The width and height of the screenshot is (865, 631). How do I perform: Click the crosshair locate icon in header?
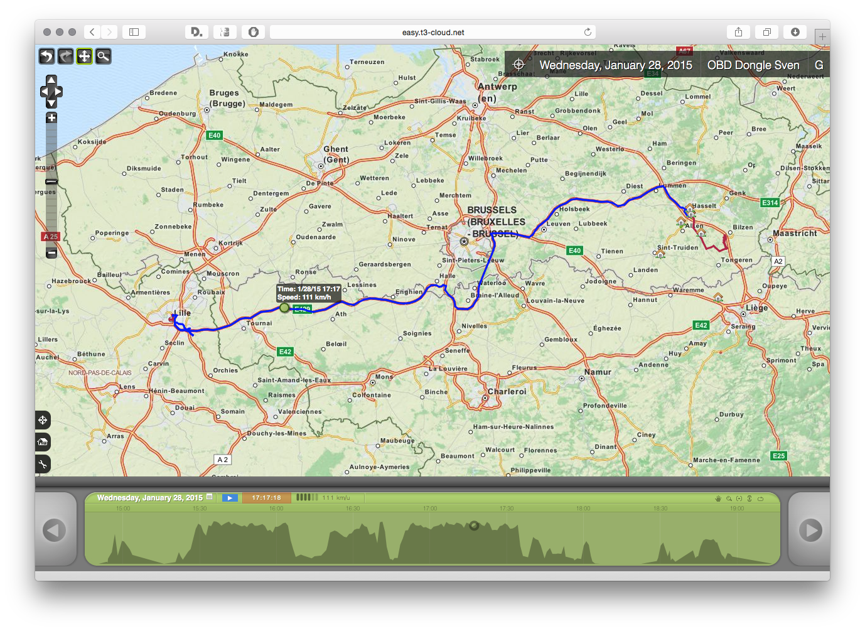518,64
